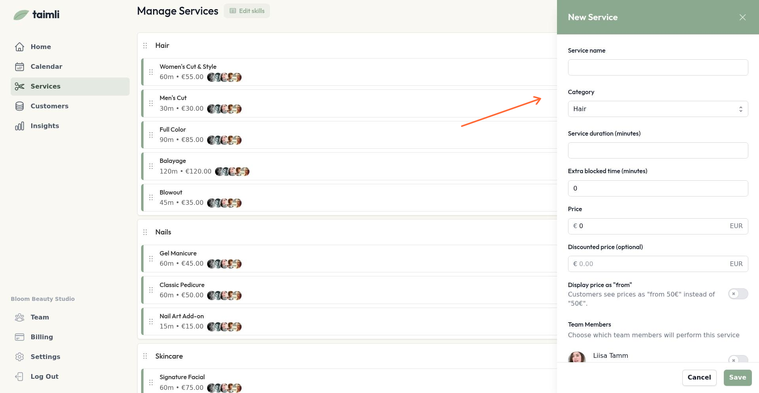Click the Cancel button

click(699, 378)
